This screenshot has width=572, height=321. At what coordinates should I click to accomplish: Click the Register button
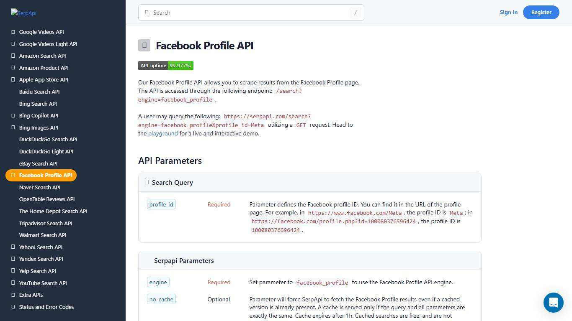(x=541, y=12)
